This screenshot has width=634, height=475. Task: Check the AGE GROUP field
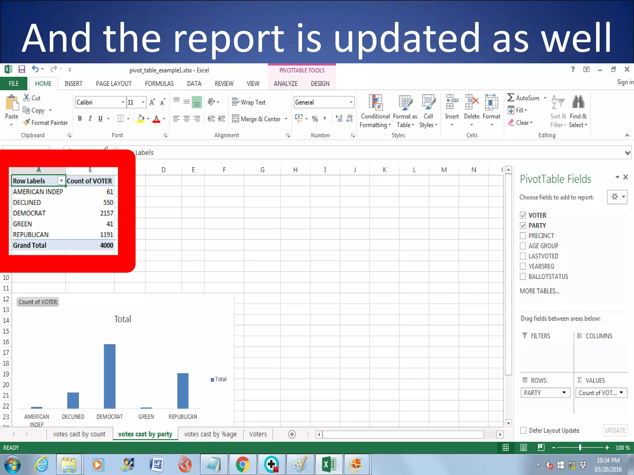click(523, 246)
